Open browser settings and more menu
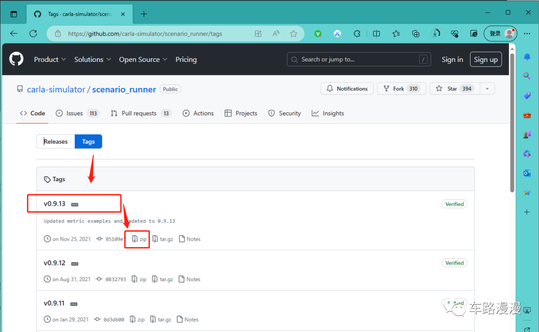Image resolution: width=539 pixels, height=332 pixels. click(527, 33)
